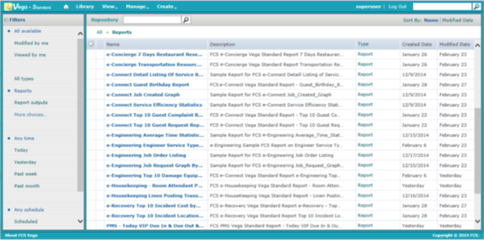The image size is (484, 240).
Task: Open e-Connect Guest Birthday Report
Action: pos(147,85)
